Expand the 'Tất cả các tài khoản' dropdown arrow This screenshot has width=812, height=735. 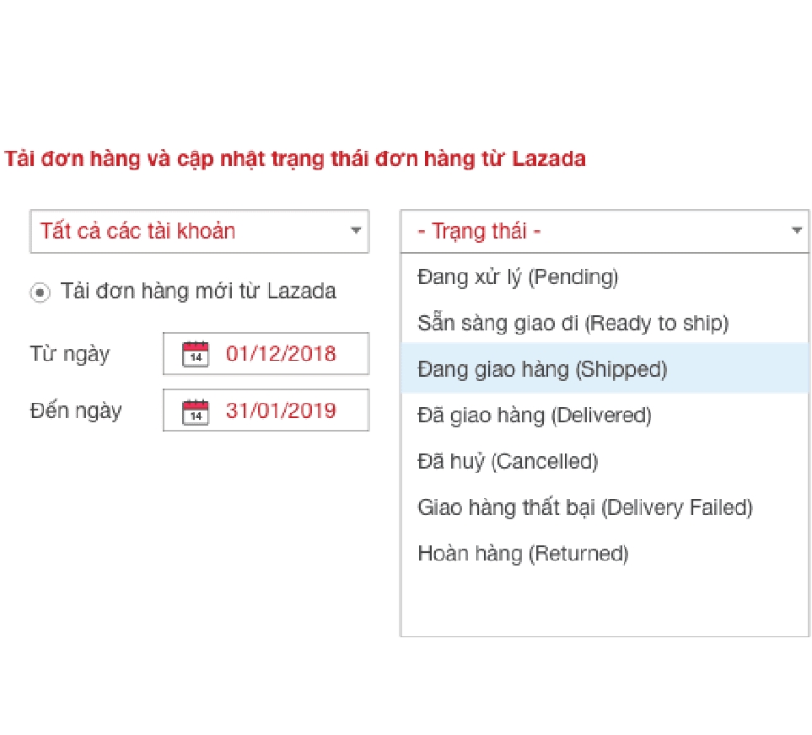356,230
